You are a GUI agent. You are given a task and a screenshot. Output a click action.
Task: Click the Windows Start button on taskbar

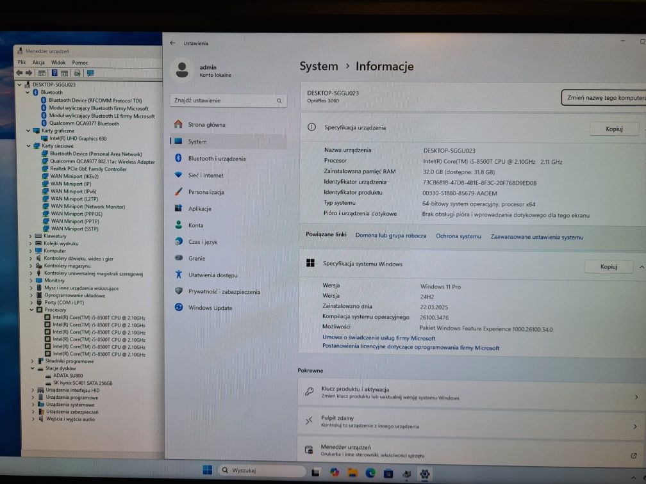207,470
